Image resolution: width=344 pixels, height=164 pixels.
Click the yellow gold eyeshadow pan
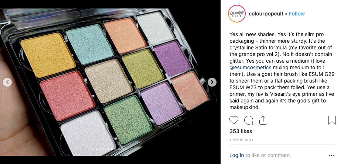48,55
